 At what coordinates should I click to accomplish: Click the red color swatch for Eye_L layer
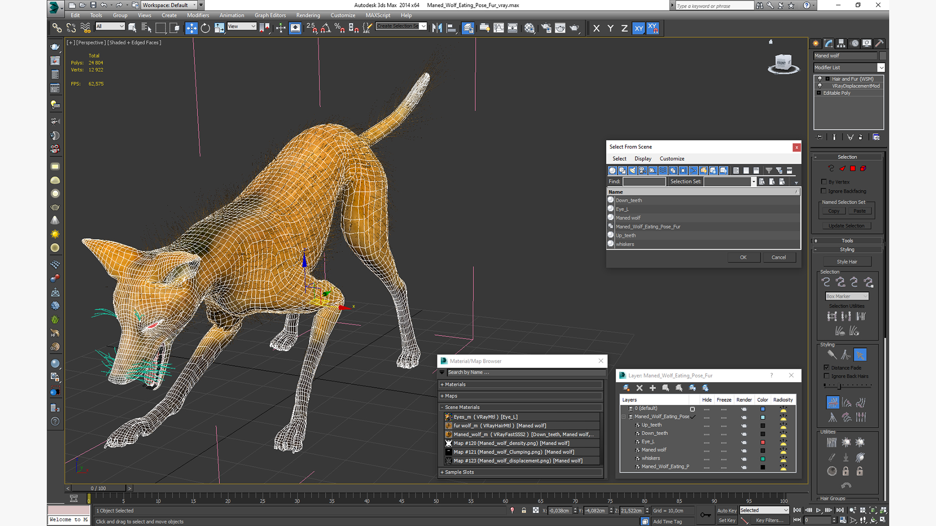762,442
